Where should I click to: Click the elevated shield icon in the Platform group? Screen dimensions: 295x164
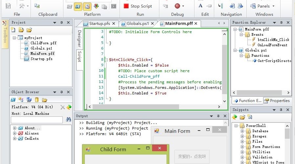click(x=96, y=6)
